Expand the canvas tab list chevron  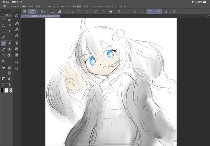(x=208, y=16)
